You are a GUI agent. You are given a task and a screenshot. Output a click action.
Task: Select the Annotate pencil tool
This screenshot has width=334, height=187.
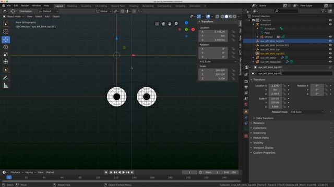click(6, 78)
